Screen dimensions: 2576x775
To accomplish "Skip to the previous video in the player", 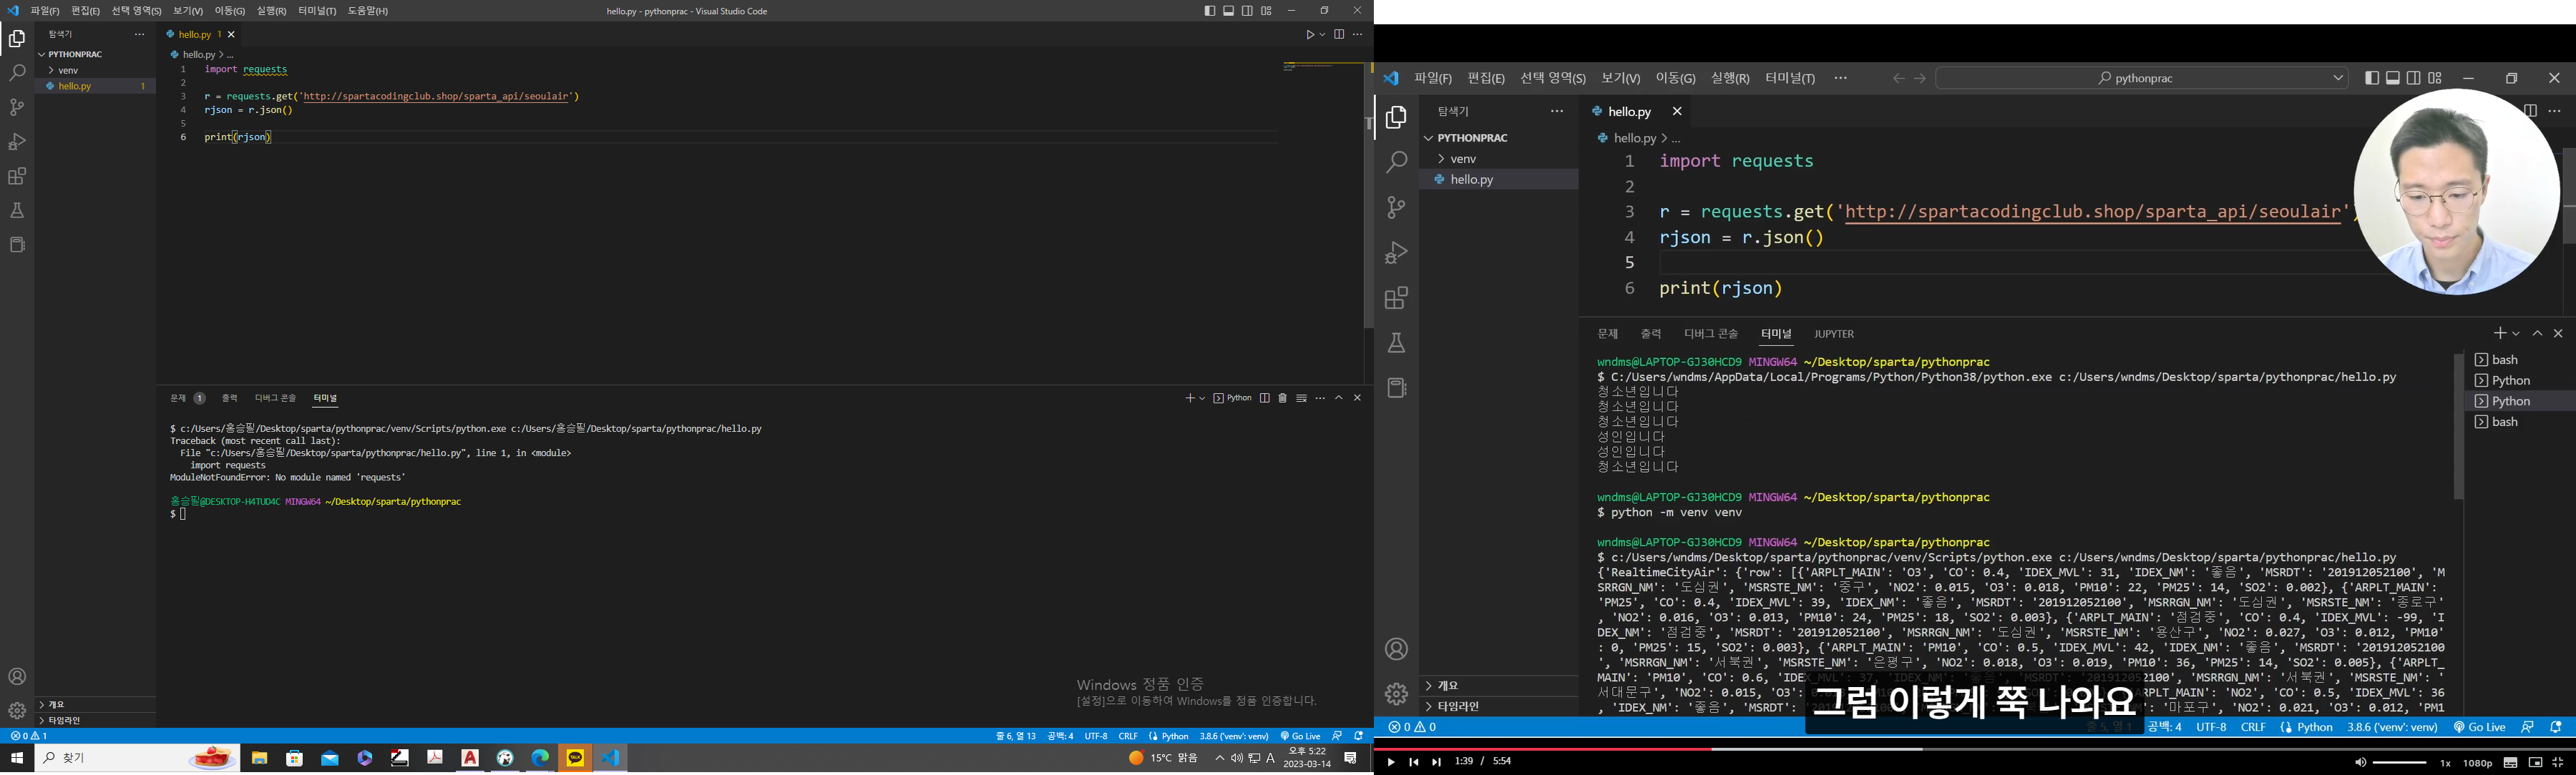I will pos(1414,762).
